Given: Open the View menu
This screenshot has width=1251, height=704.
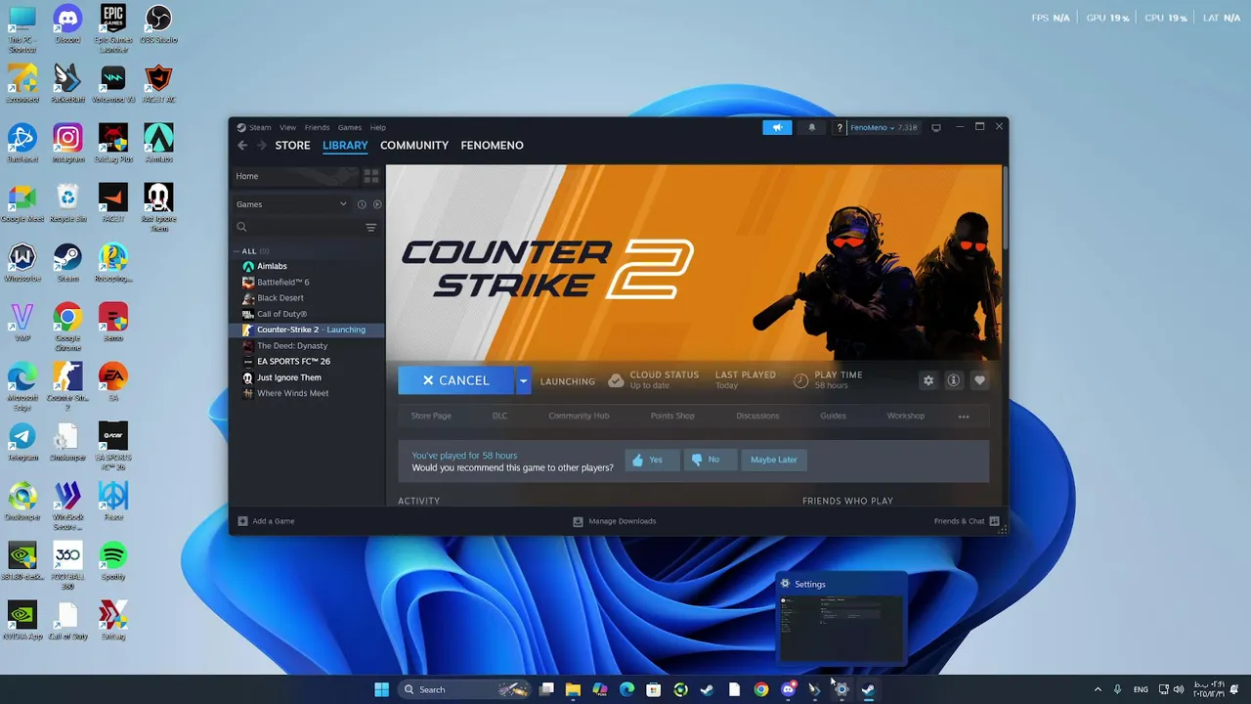Looking at the screenshot, I should click(x=287, y=127).
